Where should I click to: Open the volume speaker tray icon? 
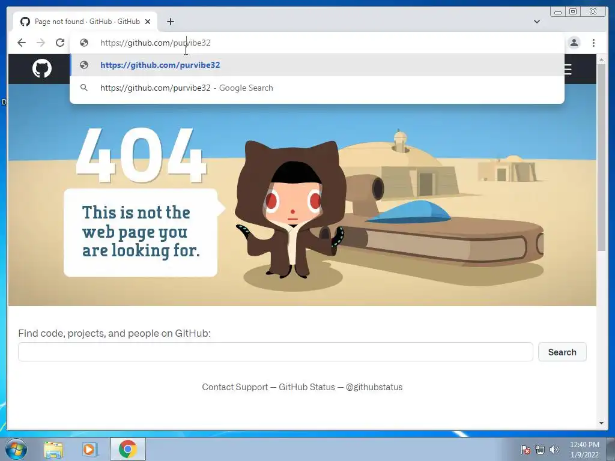[554, 450]
